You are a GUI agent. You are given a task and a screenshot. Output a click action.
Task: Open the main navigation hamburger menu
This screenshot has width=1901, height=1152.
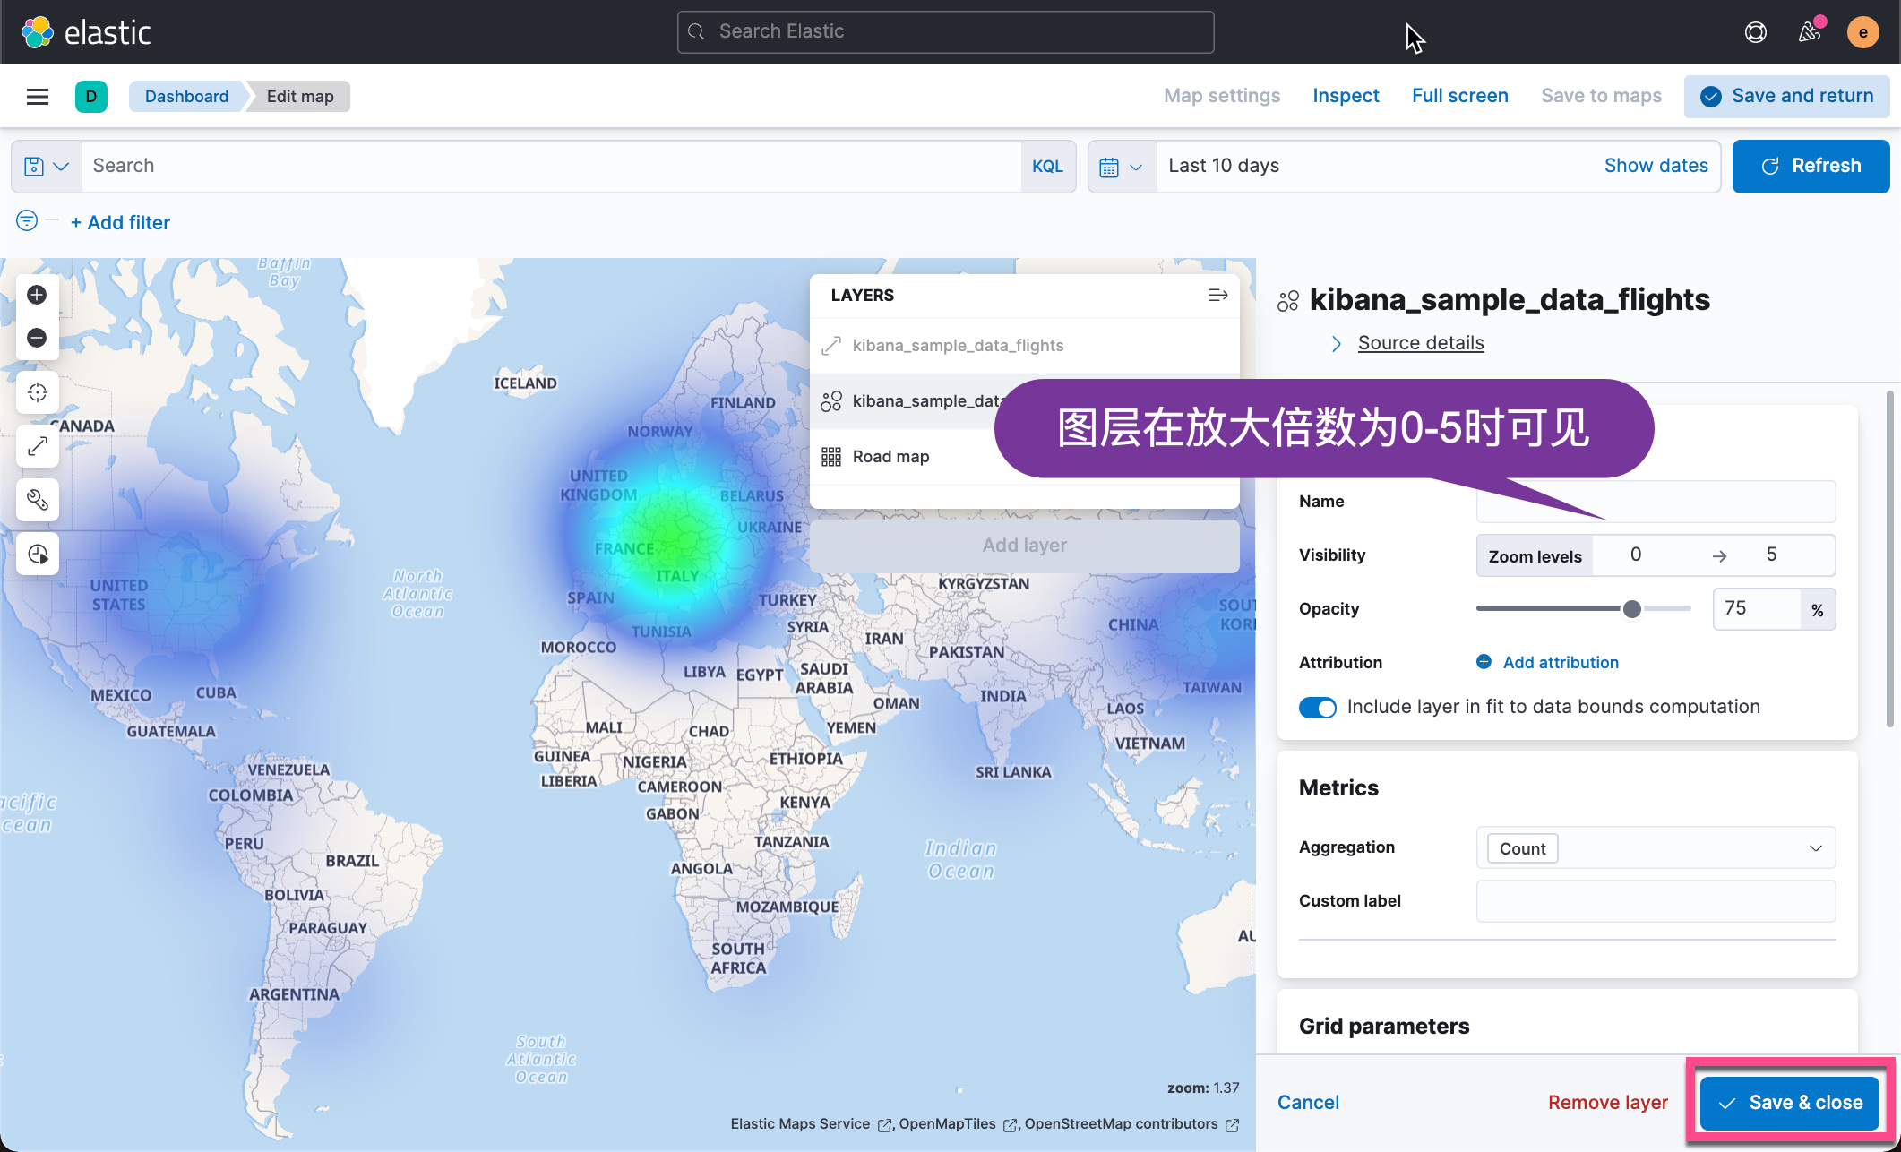coord(37,96)
